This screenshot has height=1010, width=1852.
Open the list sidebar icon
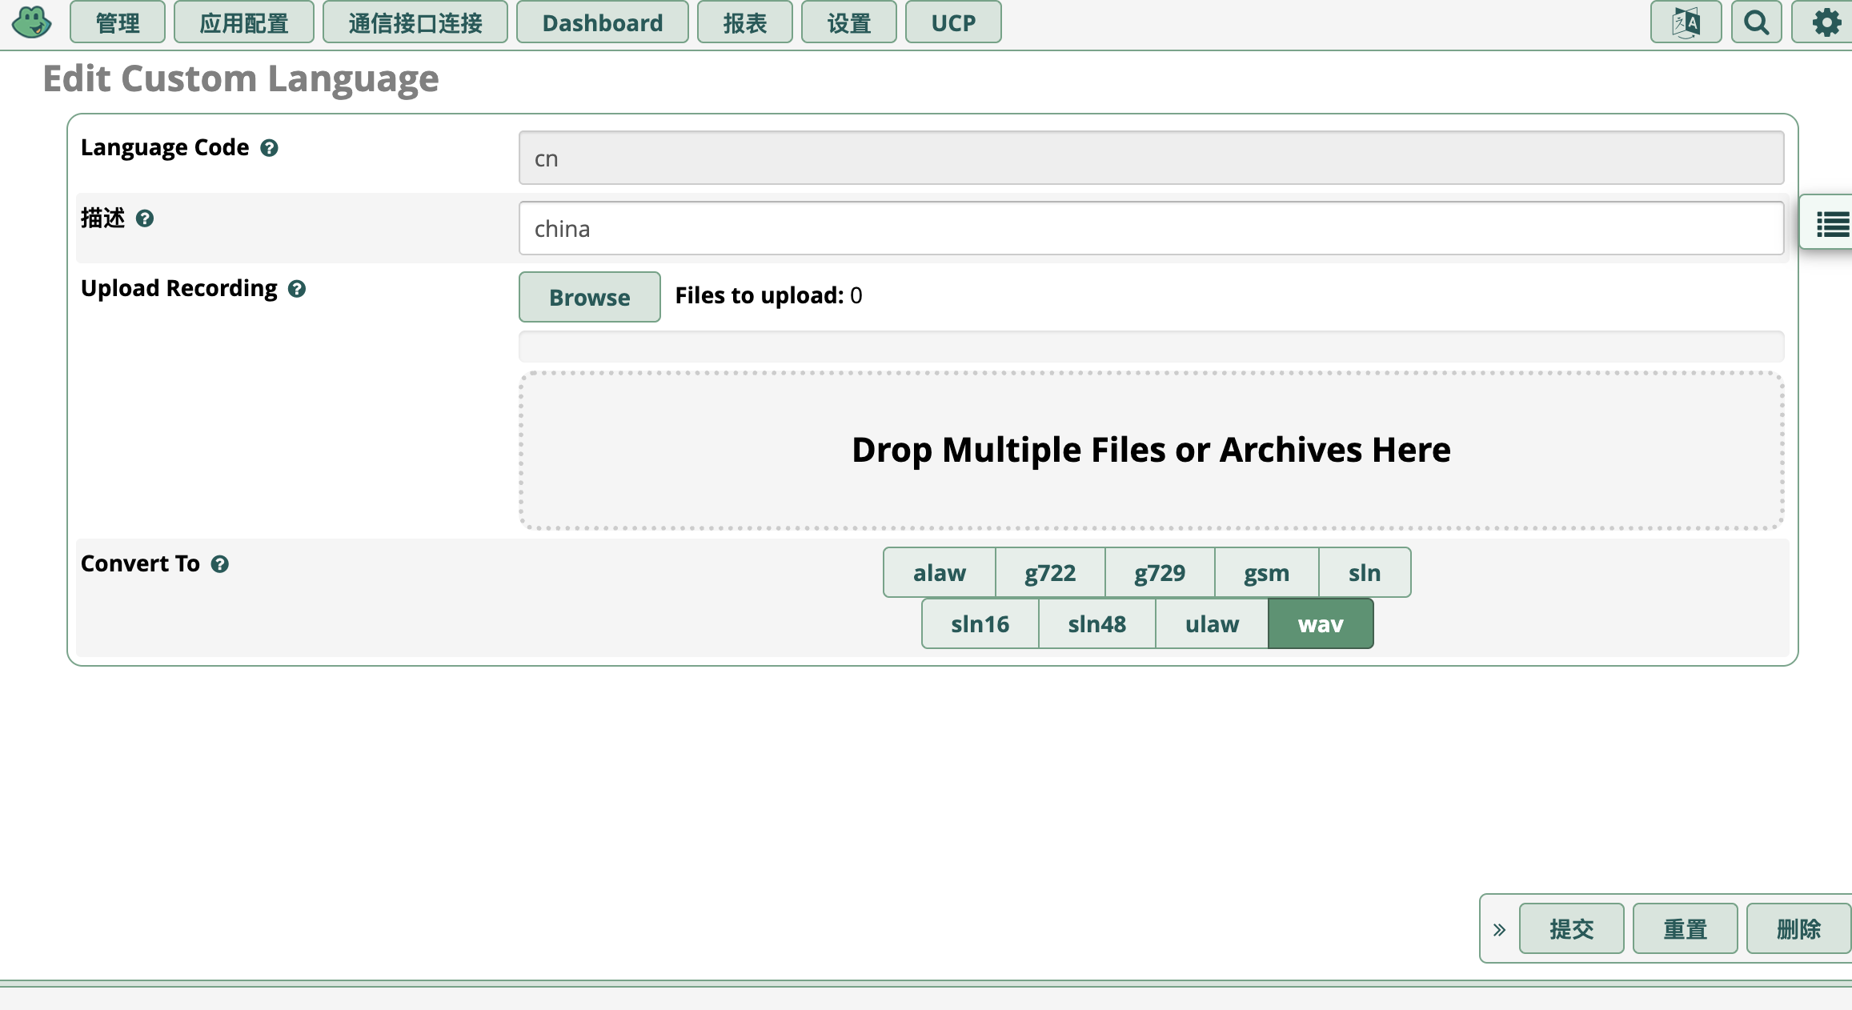pos(1831,224)
